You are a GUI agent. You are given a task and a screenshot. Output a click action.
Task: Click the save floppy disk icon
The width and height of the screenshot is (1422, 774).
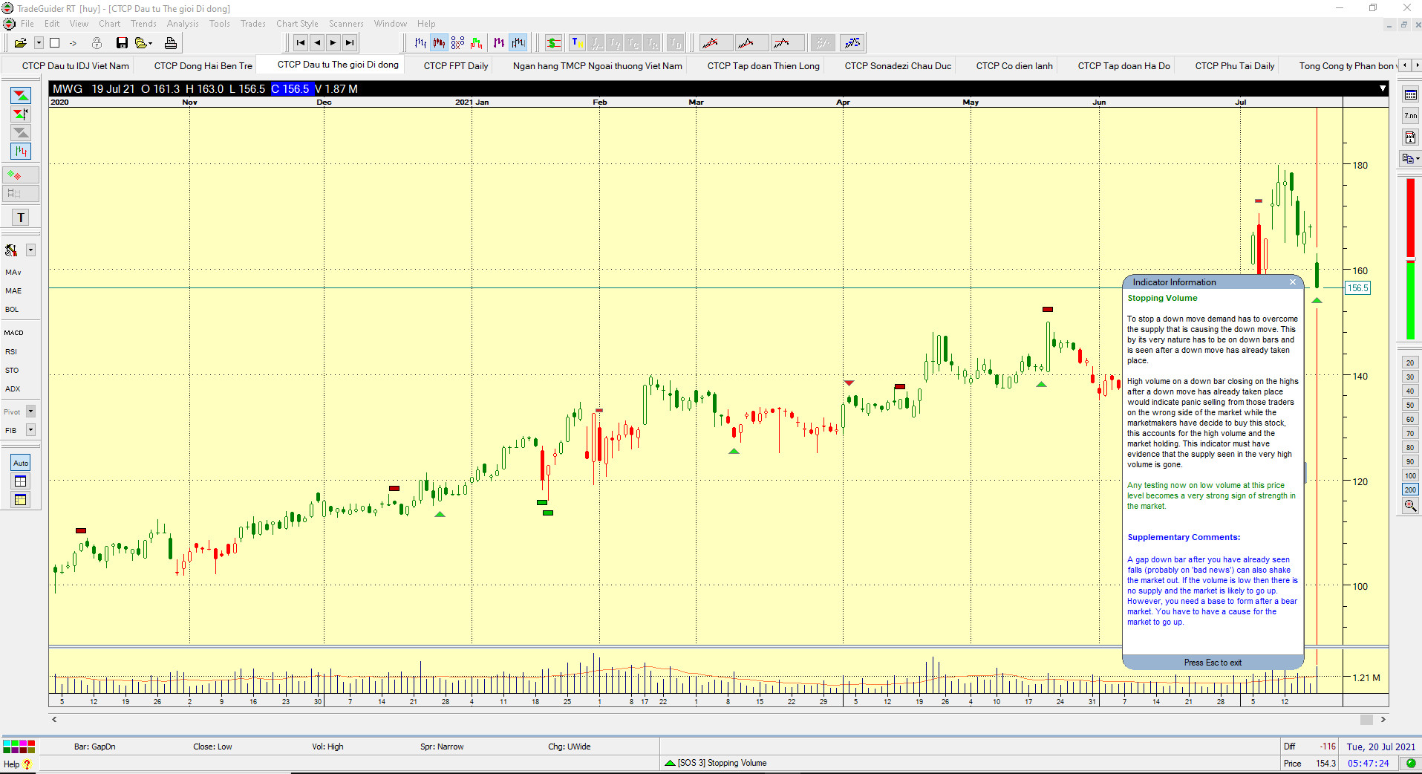click(x=122, y=43)
